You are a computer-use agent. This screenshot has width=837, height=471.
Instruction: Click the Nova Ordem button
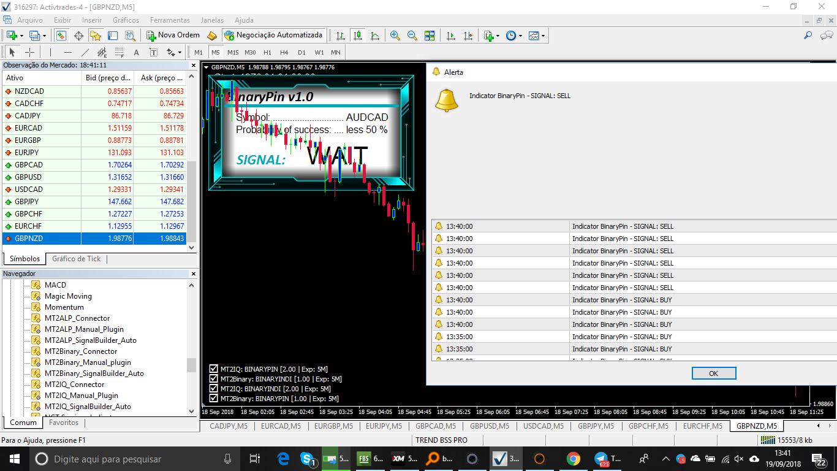point(173,36)
